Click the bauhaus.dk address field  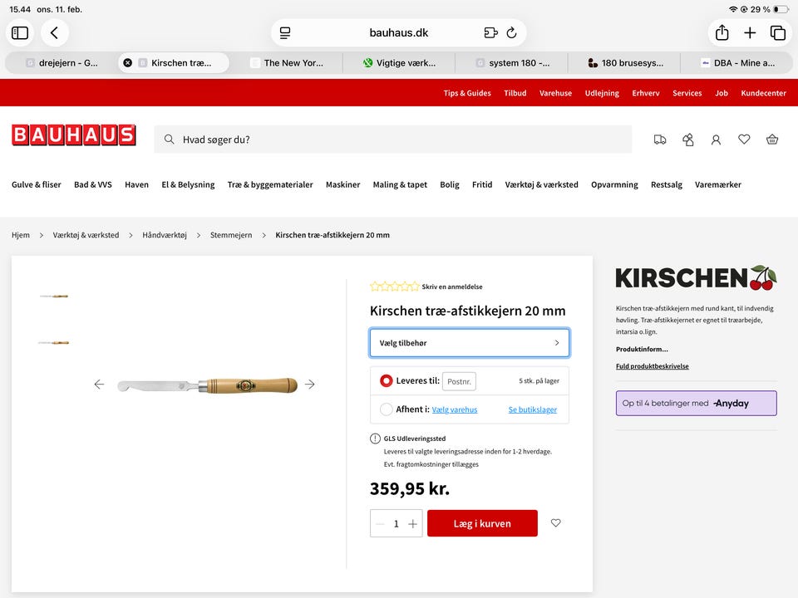coord(398,33)
